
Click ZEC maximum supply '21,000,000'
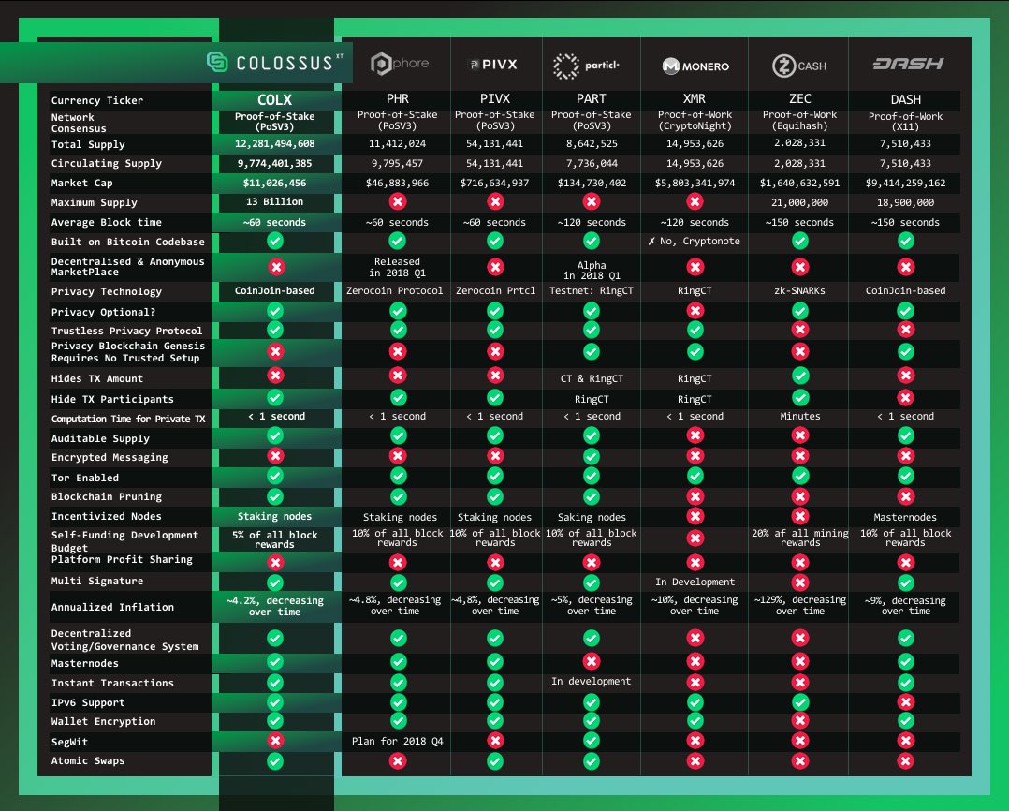(x=800, y=202)
